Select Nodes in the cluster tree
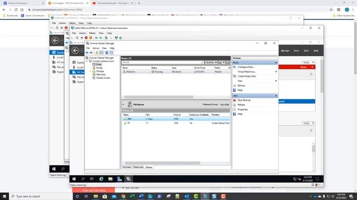The image size is (357, 200). [99, 68]
